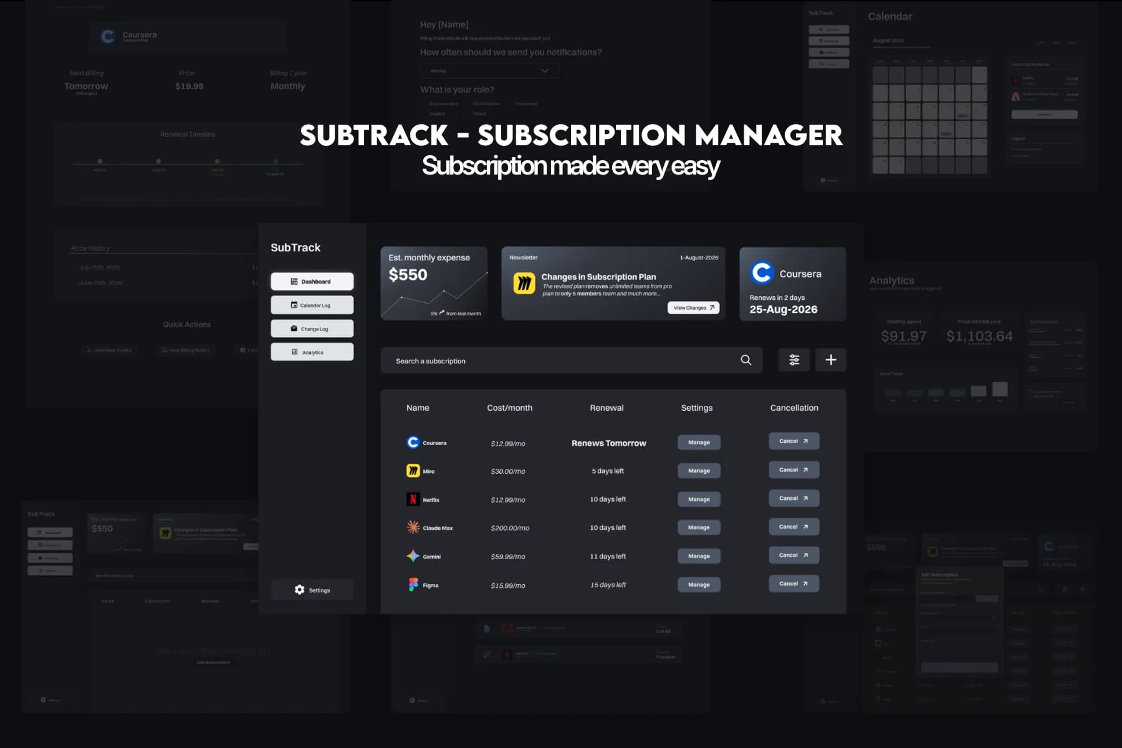Click the Netflix row logo icon

point(413,499)
